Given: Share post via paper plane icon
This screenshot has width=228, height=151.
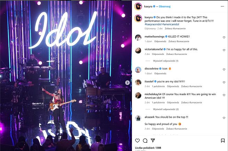Looking at the screenshot, I should (x=153, y=141).
